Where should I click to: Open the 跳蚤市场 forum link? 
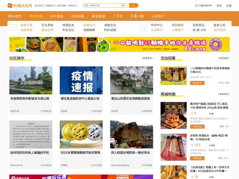(x=27, y=25)
